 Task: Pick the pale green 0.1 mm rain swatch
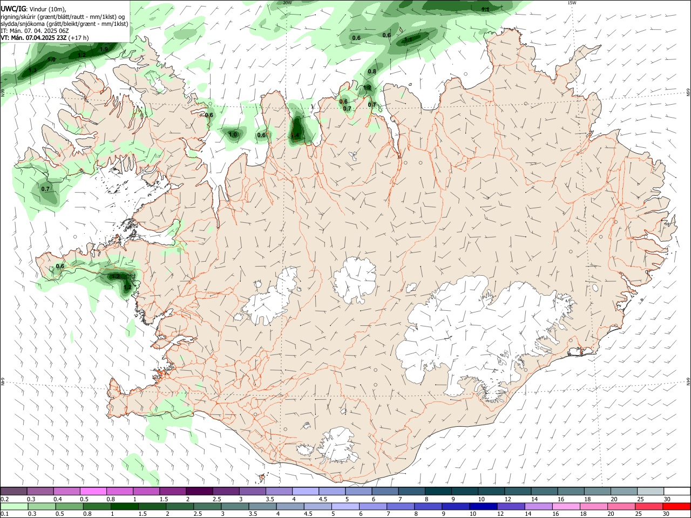[13, 506]
